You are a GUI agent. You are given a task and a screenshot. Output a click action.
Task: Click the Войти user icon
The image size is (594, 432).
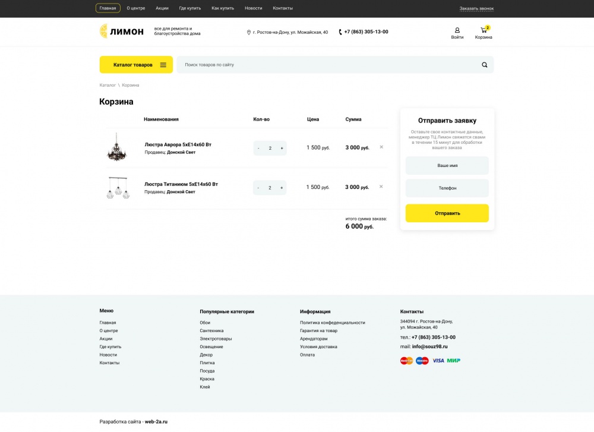[x=457, y=30]
